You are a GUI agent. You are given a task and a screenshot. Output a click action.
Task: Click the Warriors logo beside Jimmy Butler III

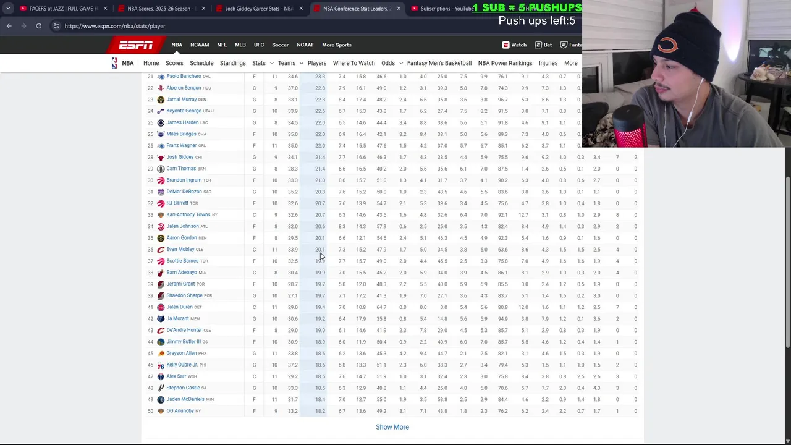pos(161,342)
